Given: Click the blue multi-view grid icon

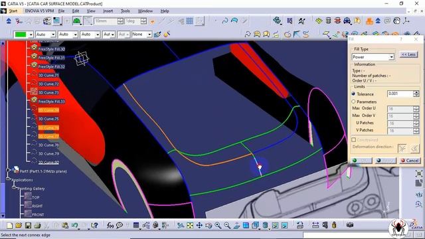Looking at the screenshot, I should click(246, 225).
